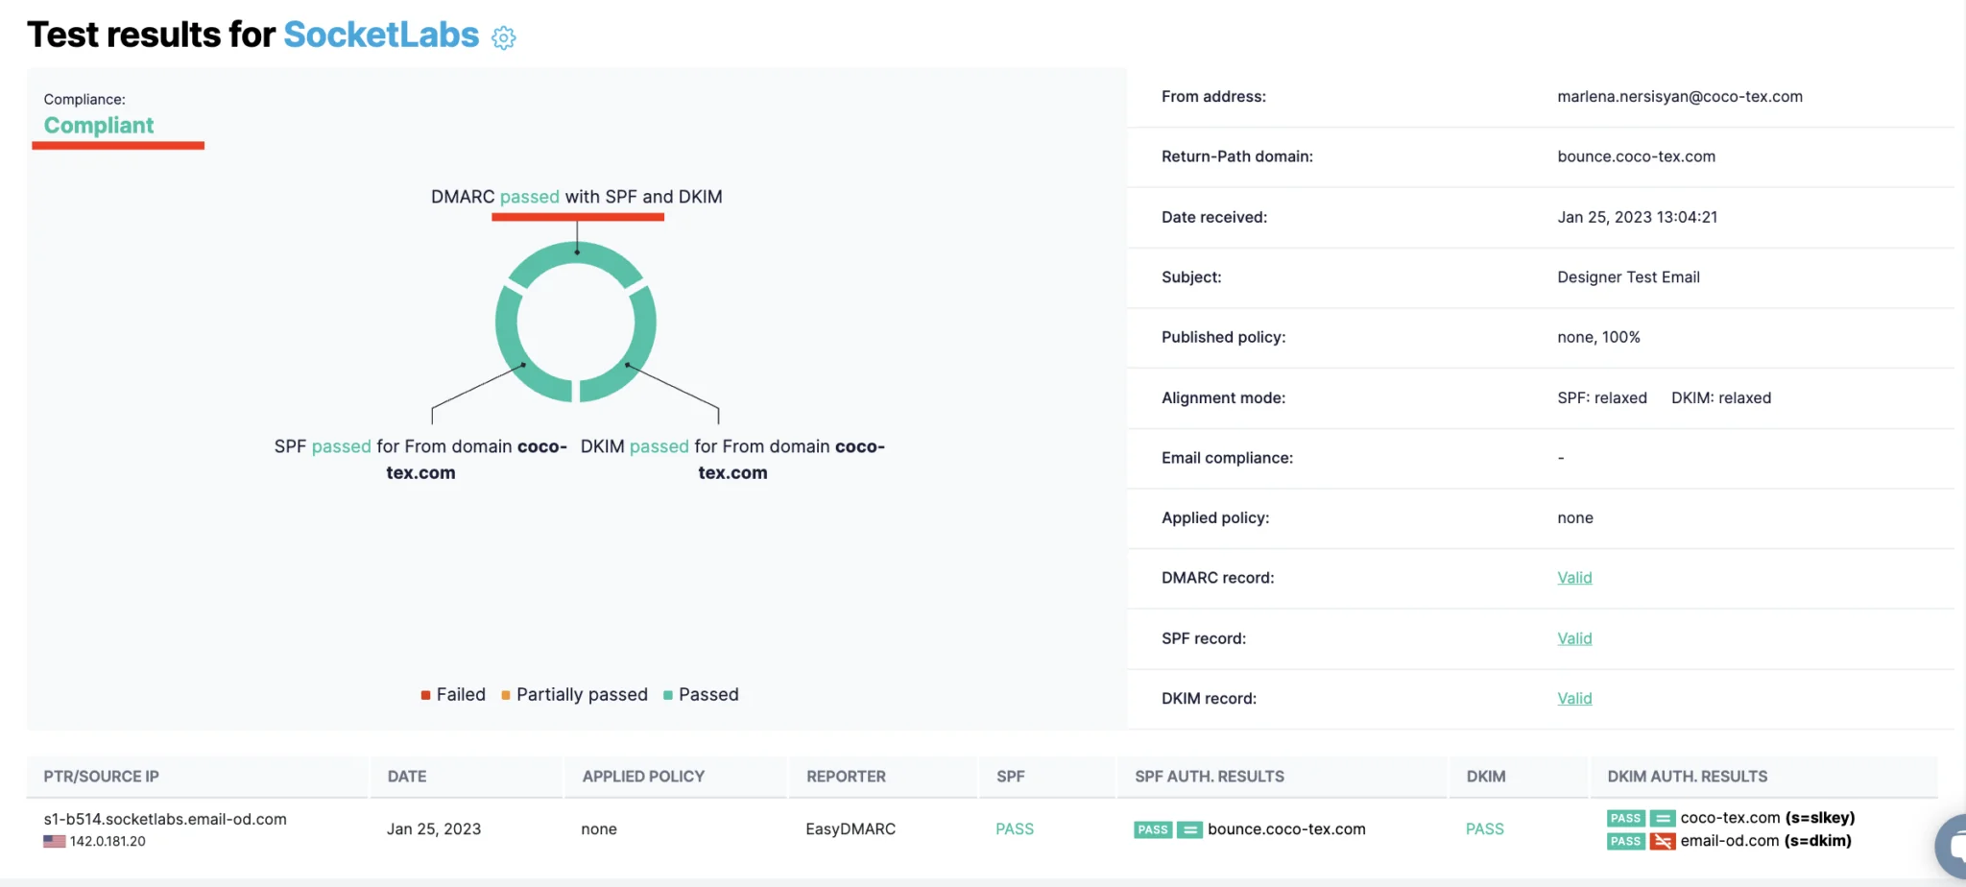Open settings gear next to SocketLabs title
This screenshot has height=887, width=1966.
504,37
